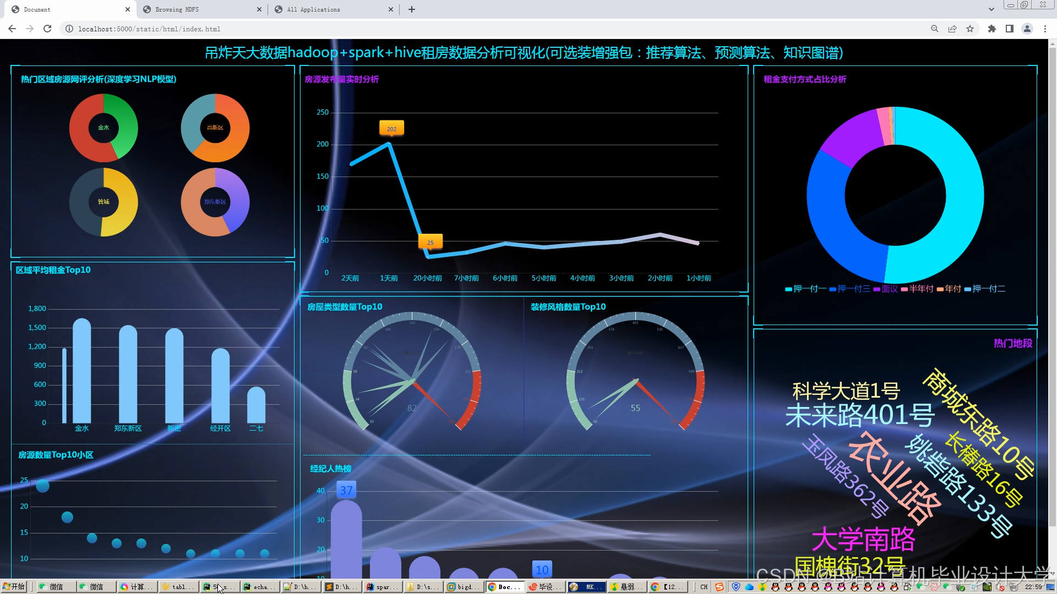This screenshot has height=594, width=1057.
Task: Expand the tab search dropdown arrow
Action: (991, 9)
